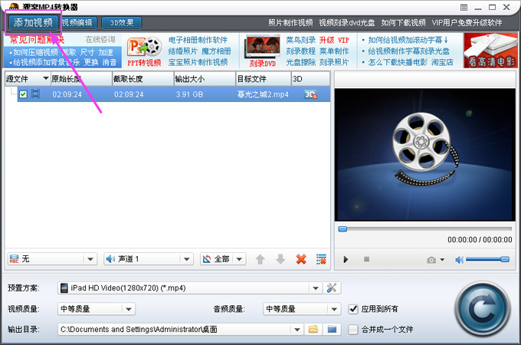Image resolution: width=521 pixels, height=345 pixels.
Task: Open the title bar menu icon
Action: (x=464, y=8)
